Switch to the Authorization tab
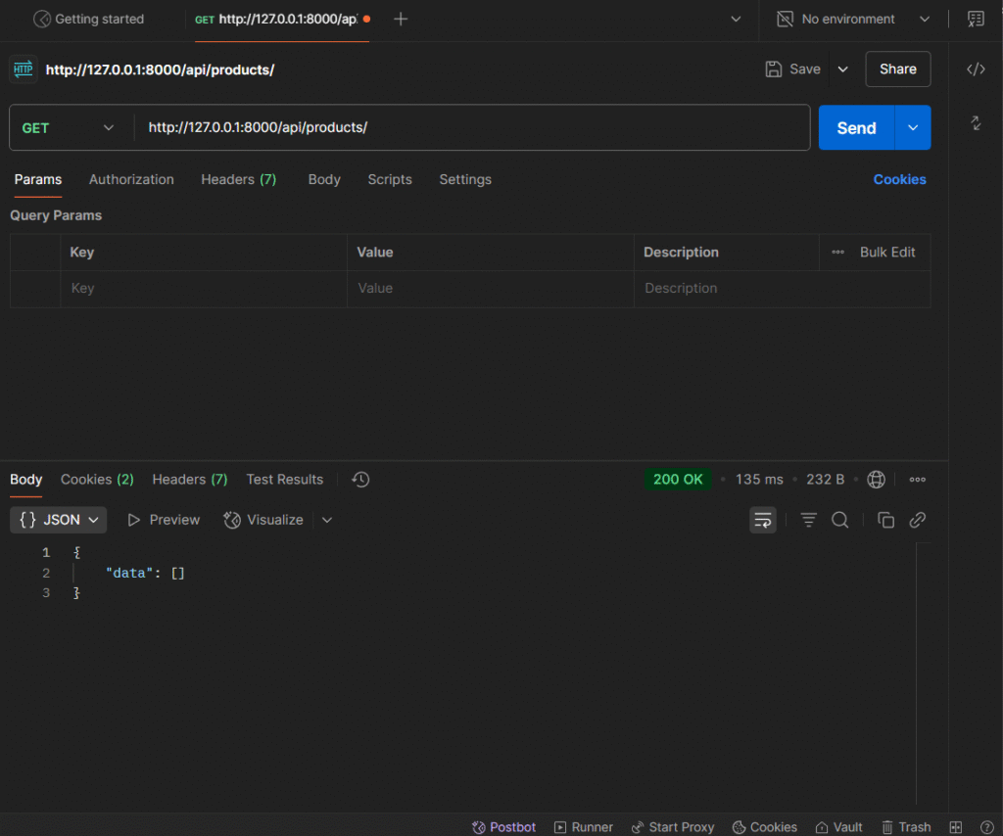1003x836 pixels. pyautogui.click(x=131, y=180)
